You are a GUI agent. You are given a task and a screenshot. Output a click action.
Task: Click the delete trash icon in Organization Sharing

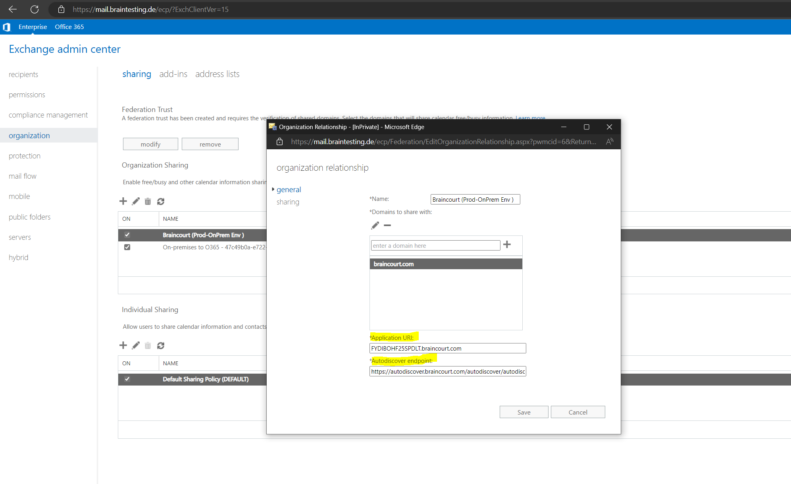click(148, 201)
